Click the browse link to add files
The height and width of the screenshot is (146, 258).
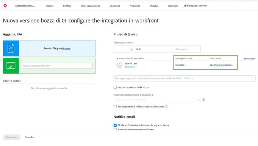[x=66, y=48]
